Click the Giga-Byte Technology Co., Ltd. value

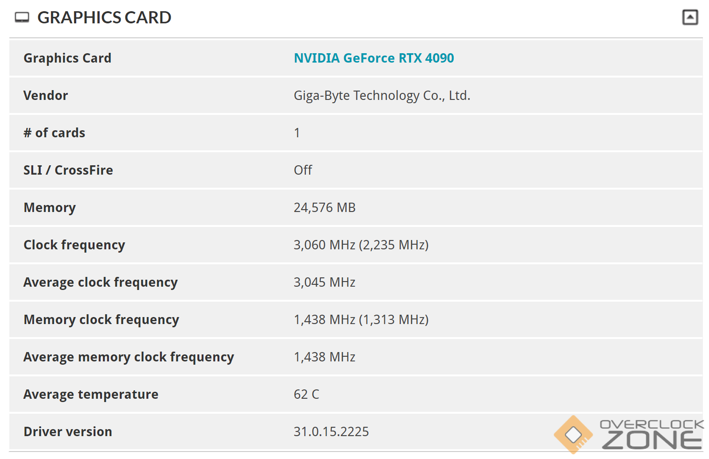coord(382,95)
